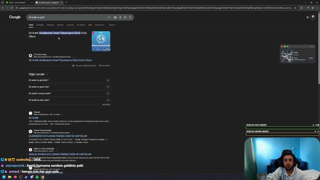Bookmark this page with the star
The width and height of the screenshot is (320, 180).
(x=295, y=8)
